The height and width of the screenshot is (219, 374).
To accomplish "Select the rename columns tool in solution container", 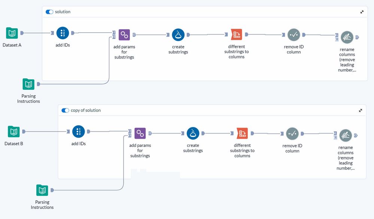I will click(x=347, y=37).
